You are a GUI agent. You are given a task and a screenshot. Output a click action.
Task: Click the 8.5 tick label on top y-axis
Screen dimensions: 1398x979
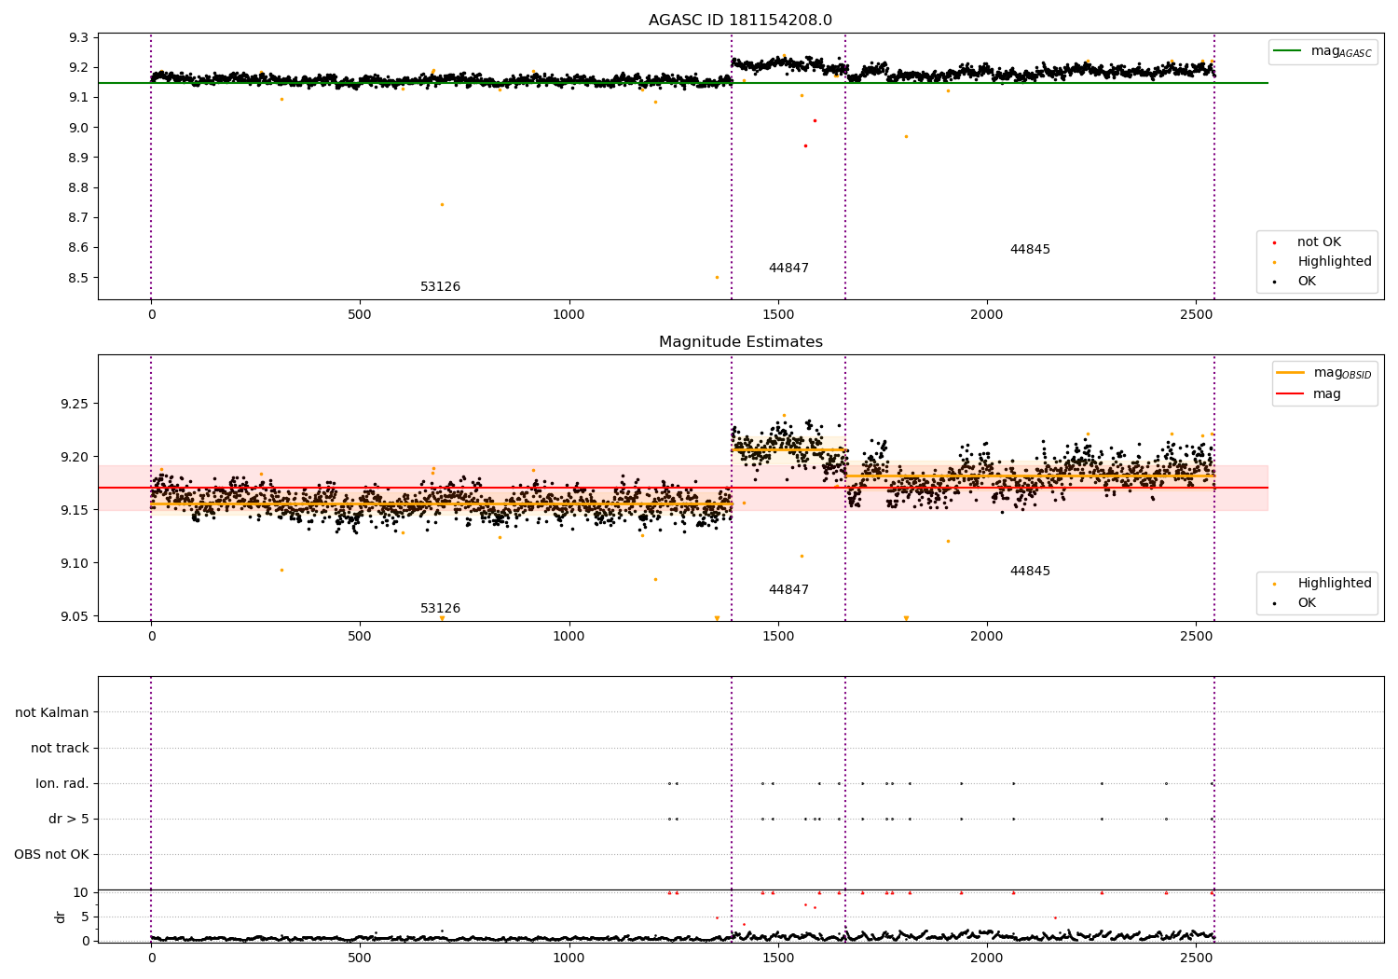coord(80,279)
